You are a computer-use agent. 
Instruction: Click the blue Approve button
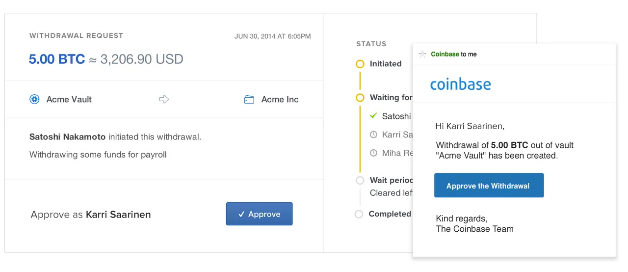[259, 214]
